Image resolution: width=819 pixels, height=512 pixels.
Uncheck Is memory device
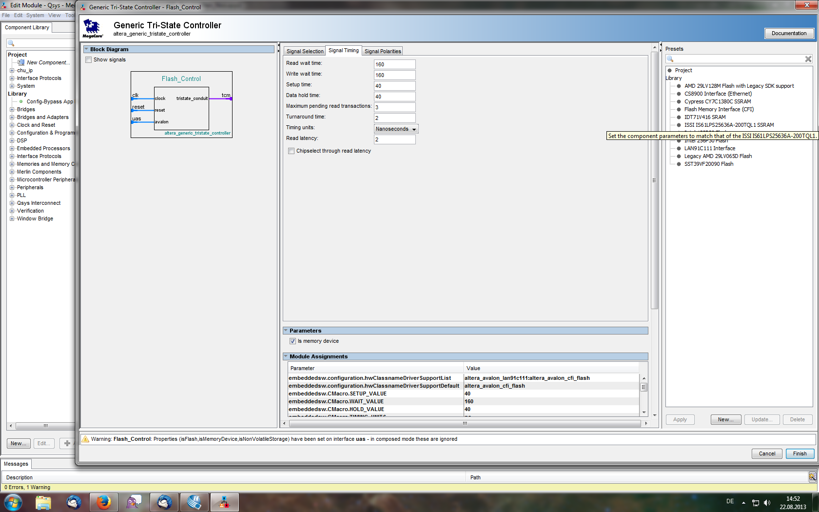pyautogui.click(x=292, y=341)
